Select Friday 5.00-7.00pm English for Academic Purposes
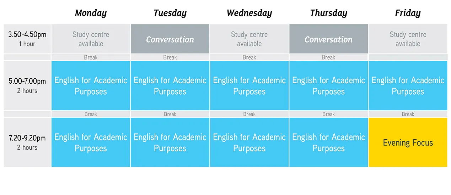 [x=408, y=86]
